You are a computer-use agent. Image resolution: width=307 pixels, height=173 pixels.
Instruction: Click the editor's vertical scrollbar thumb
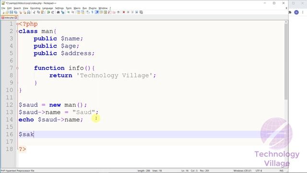pyautogui.click(x=286, y=62)
